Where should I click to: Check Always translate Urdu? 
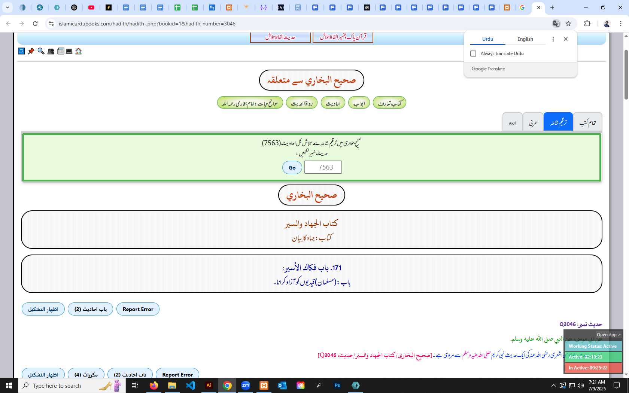473,54
